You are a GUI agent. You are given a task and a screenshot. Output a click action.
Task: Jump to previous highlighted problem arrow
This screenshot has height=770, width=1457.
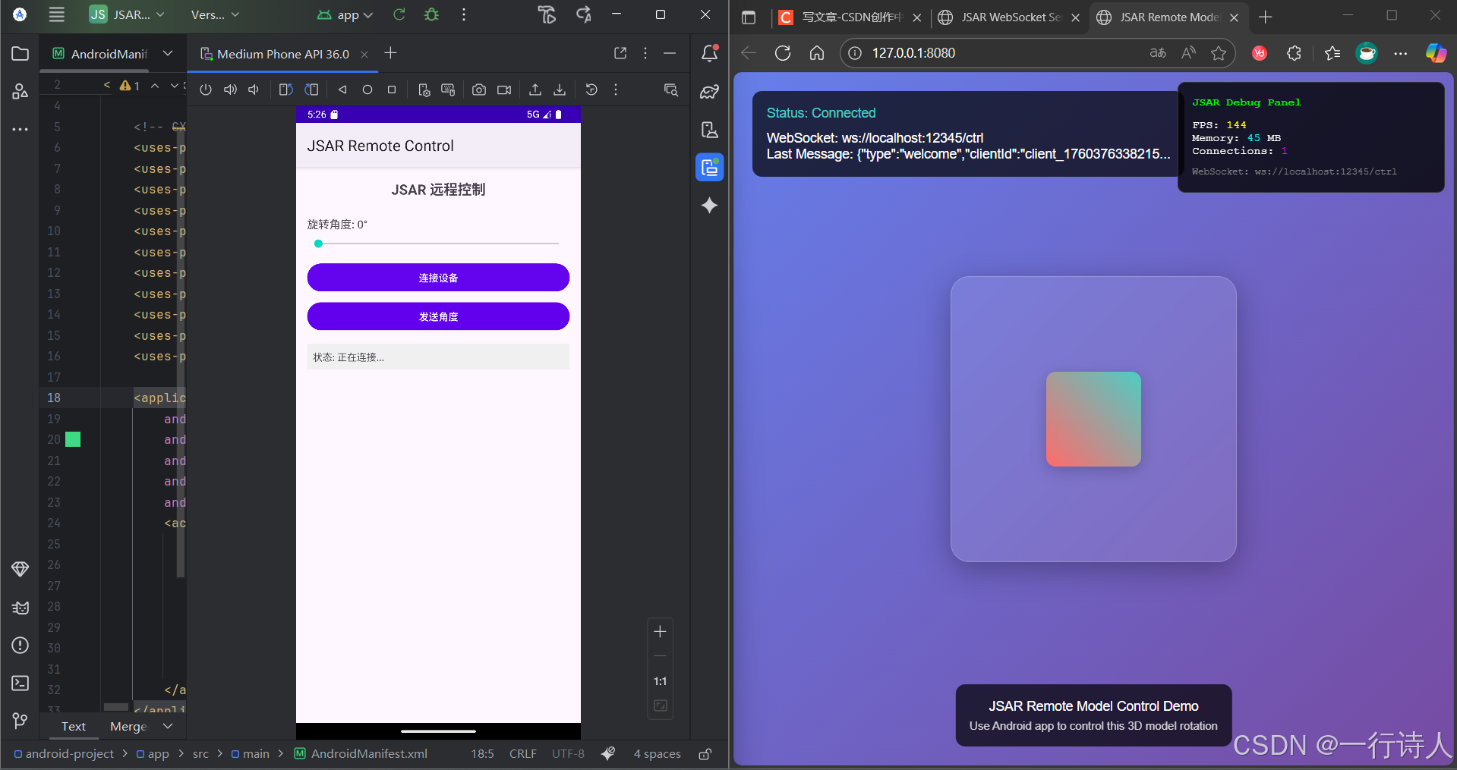coord(155,86)
